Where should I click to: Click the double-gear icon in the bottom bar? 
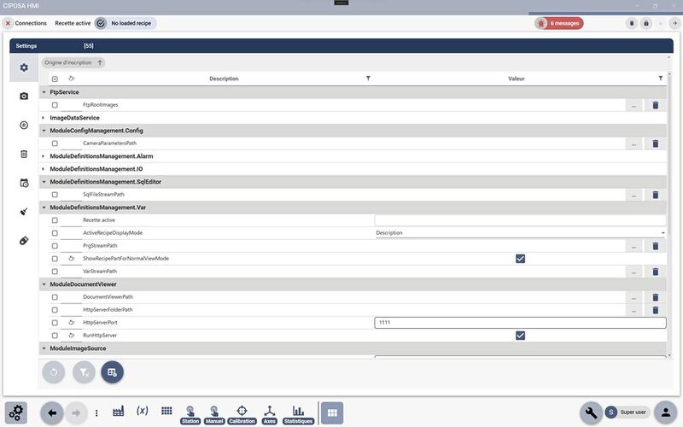pos(16,412)
